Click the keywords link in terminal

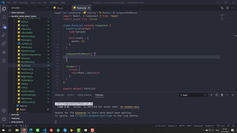point(81,113)
